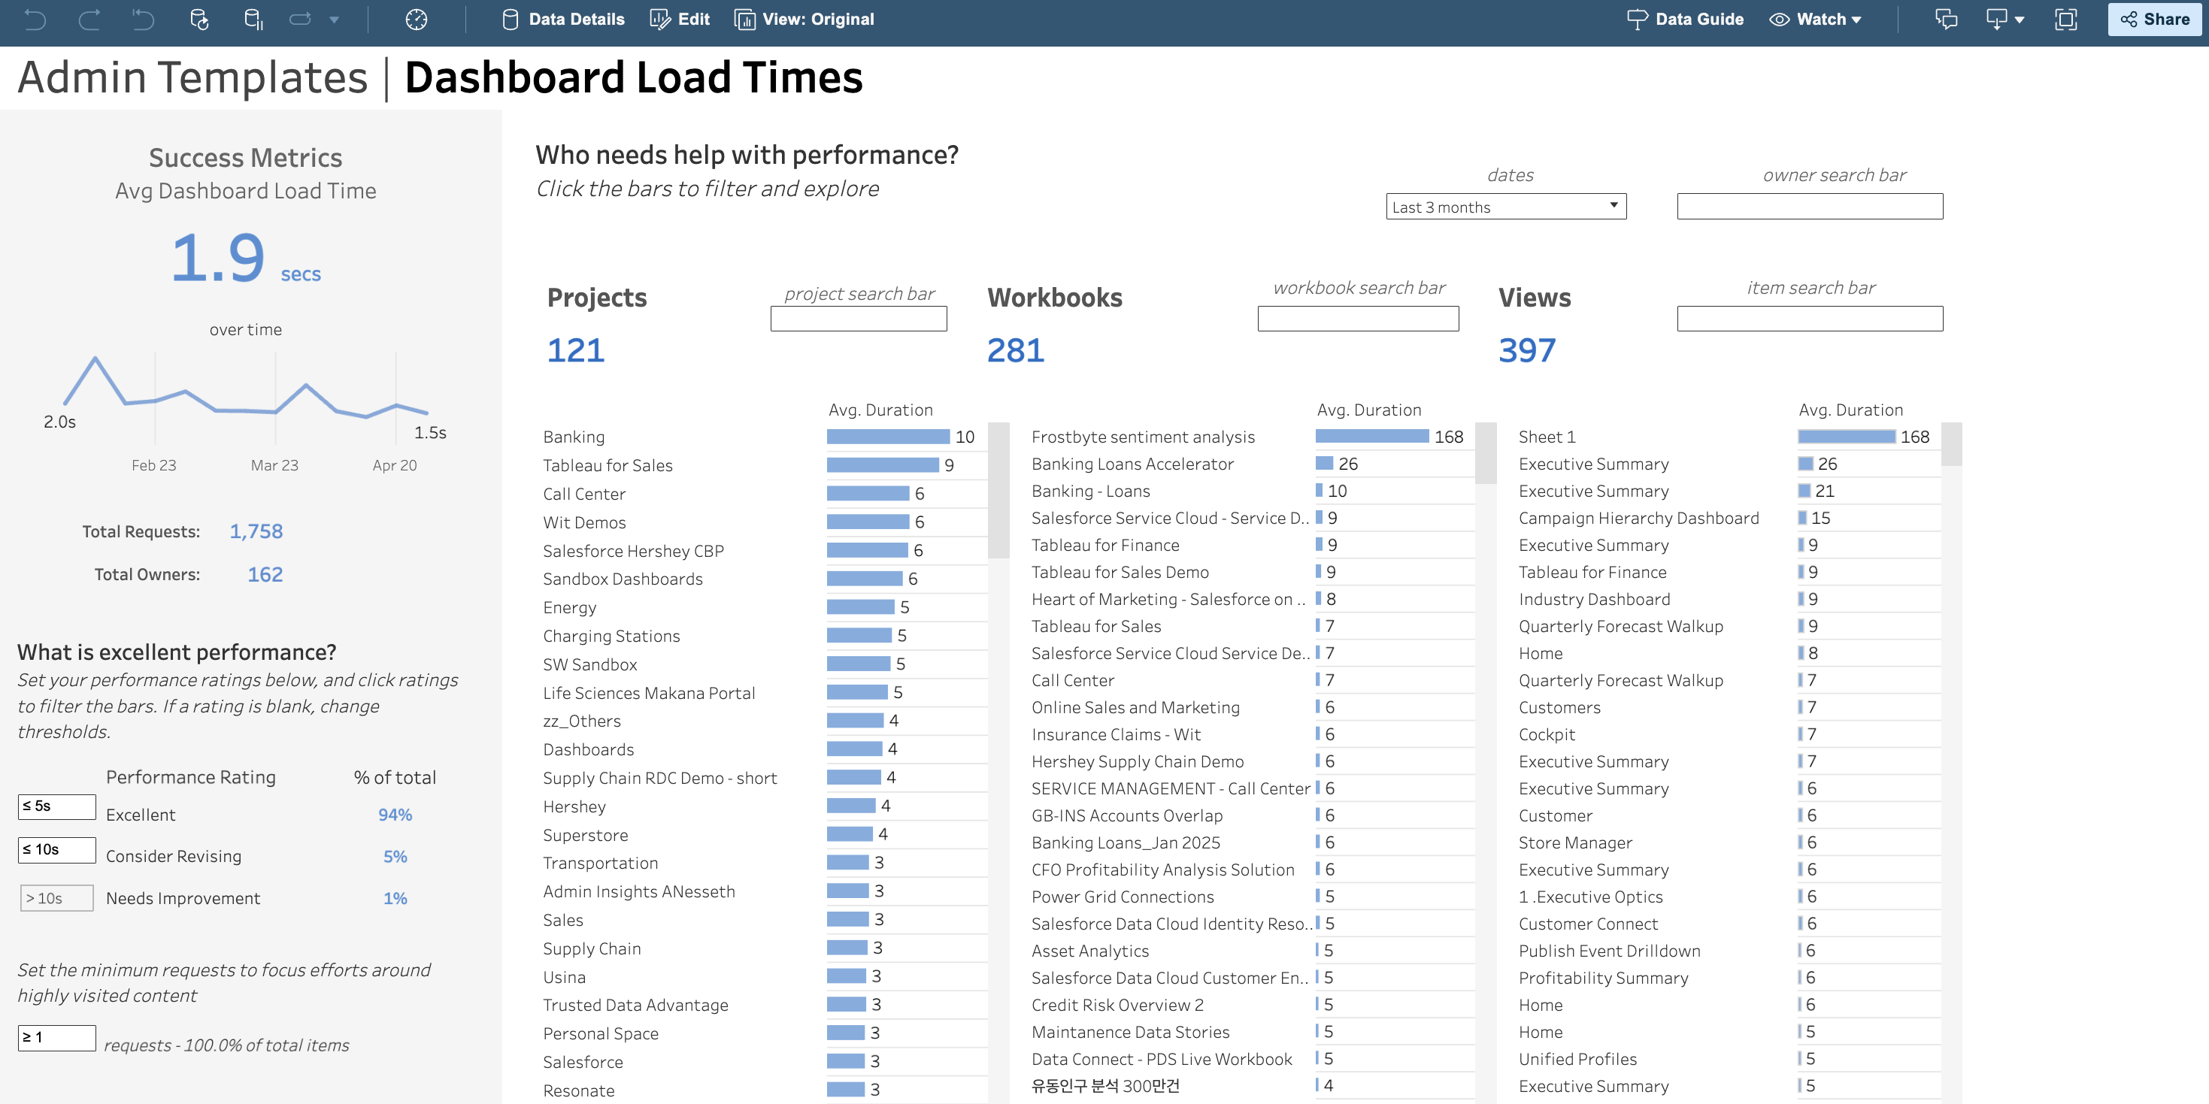The image size is (2209, 1104).
Task: Open the Comments speech bubble icon
Action: [x=1946, y=19]
